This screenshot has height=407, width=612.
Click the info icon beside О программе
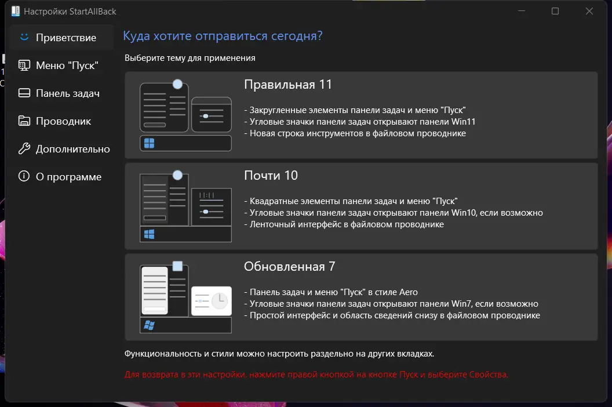(x=24, y=176)
